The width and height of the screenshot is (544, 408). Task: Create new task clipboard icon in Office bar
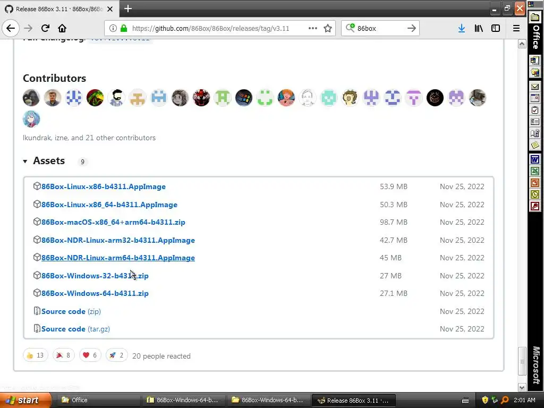[x=535, y=110]
